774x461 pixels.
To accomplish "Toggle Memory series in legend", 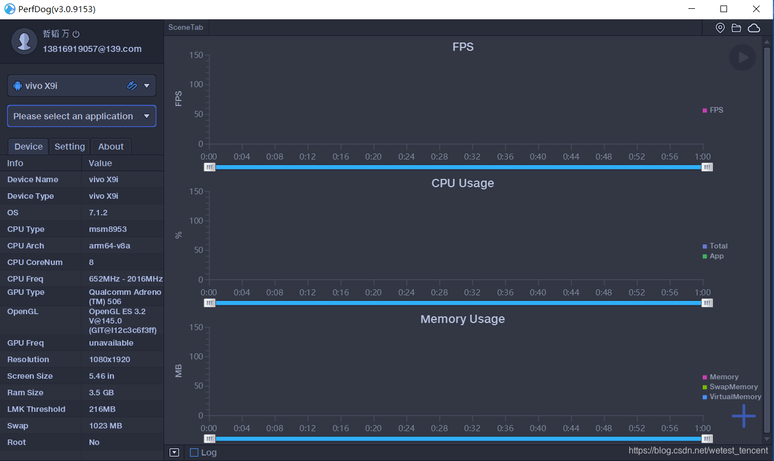I will (720, 377).
